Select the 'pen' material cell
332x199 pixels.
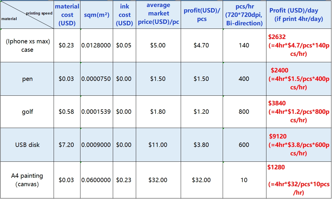point(27,79)
